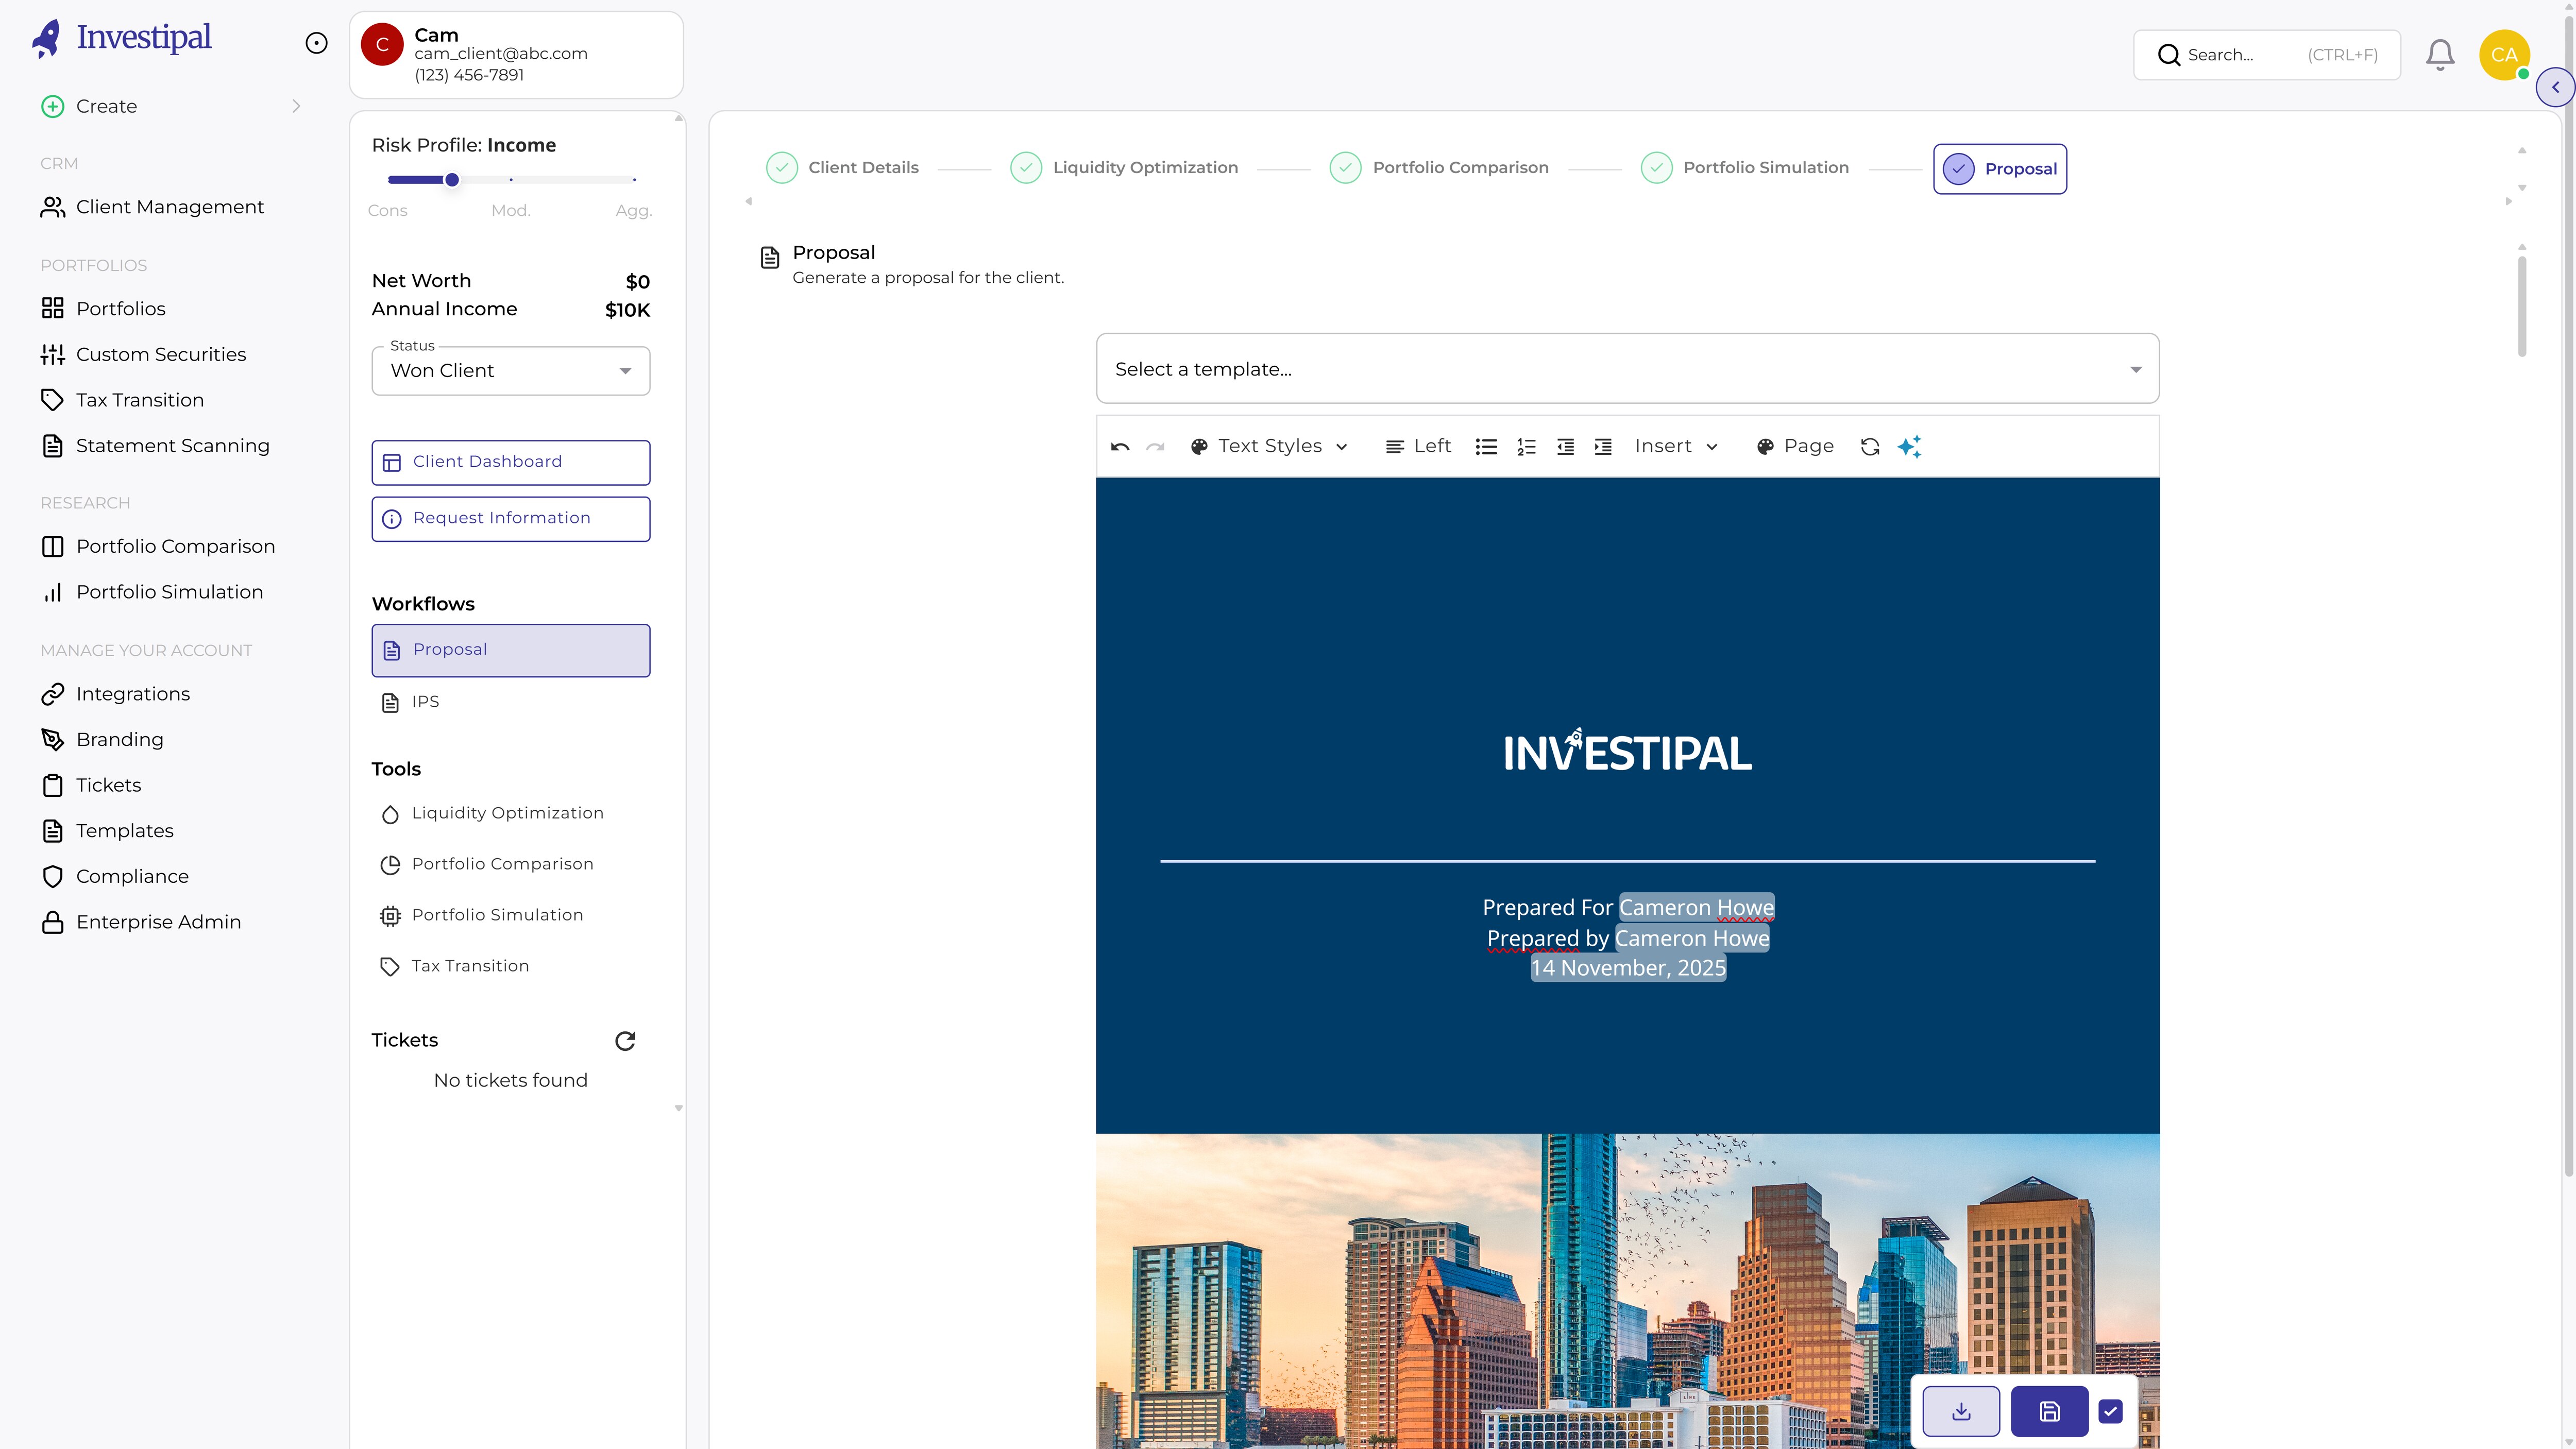Toggle the checkbox beside the save button
The width and height of the screenshot is (2576, 1449).
tap(2110, 1411)
